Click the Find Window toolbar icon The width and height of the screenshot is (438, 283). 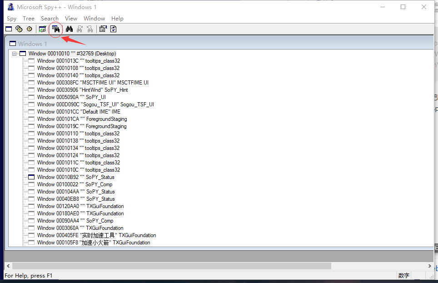[x=55, y=29]
